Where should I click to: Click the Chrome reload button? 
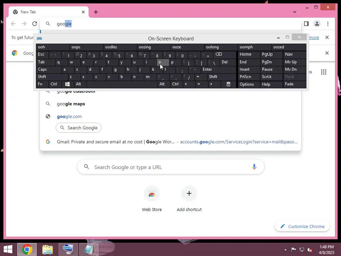[35, 24]
